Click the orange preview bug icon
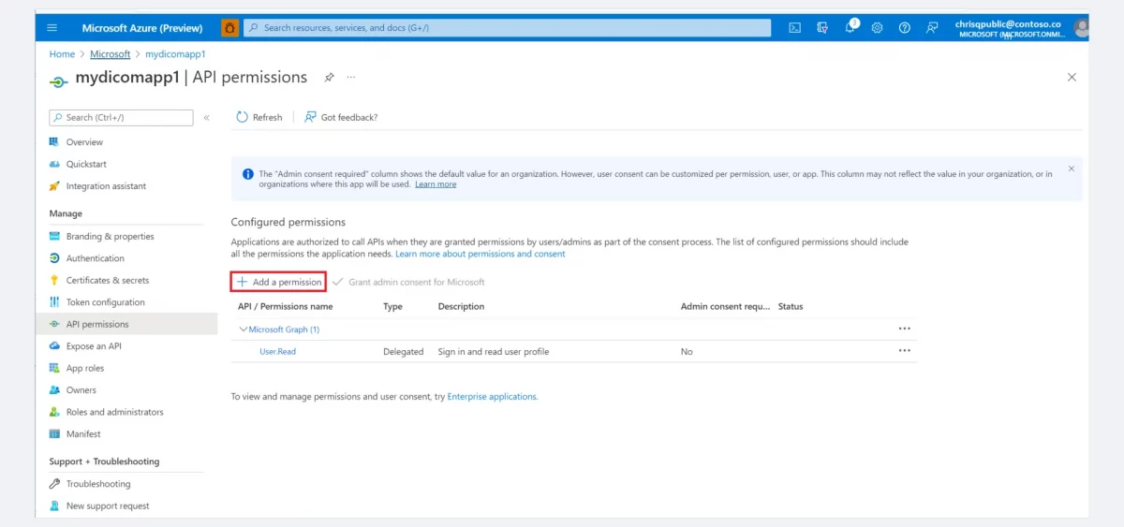This screenshot has width=1124, height=527. click(x=230, y=28)
